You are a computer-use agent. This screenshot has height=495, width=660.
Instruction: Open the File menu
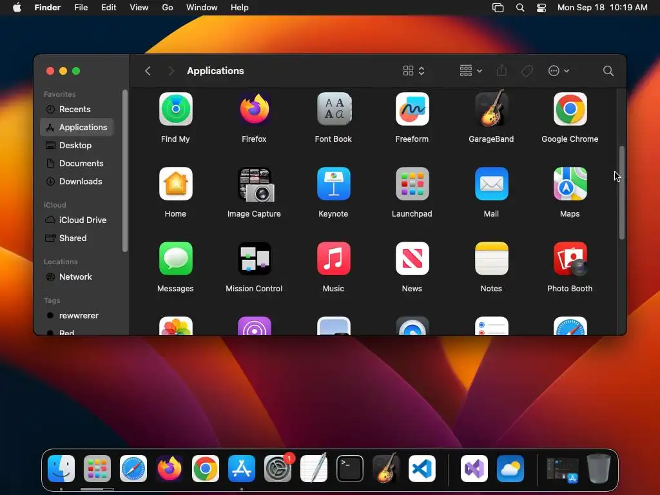81,8
